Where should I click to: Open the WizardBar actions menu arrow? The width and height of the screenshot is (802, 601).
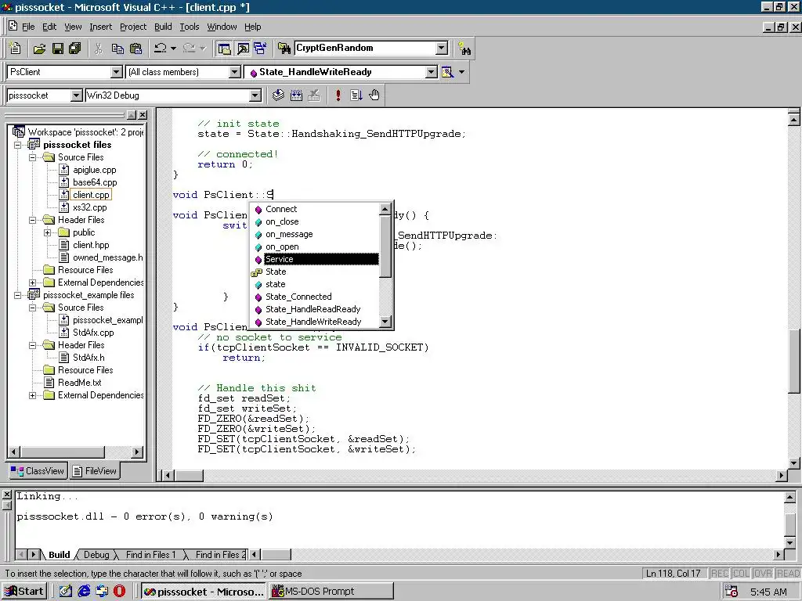(x=461, y=72)
